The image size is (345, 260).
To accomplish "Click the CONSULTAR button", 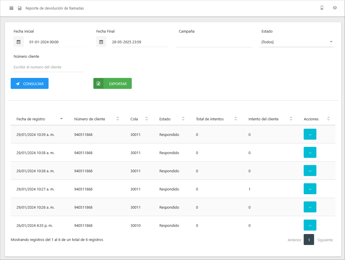I will tap(29, 84).
